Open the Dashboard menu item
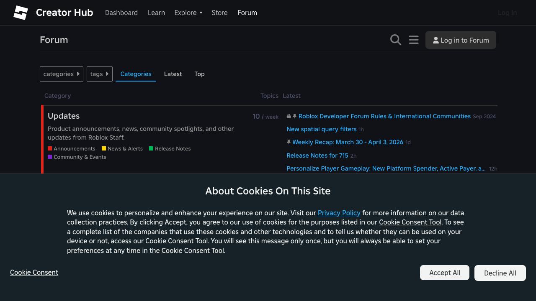 (x=121, y=13)
